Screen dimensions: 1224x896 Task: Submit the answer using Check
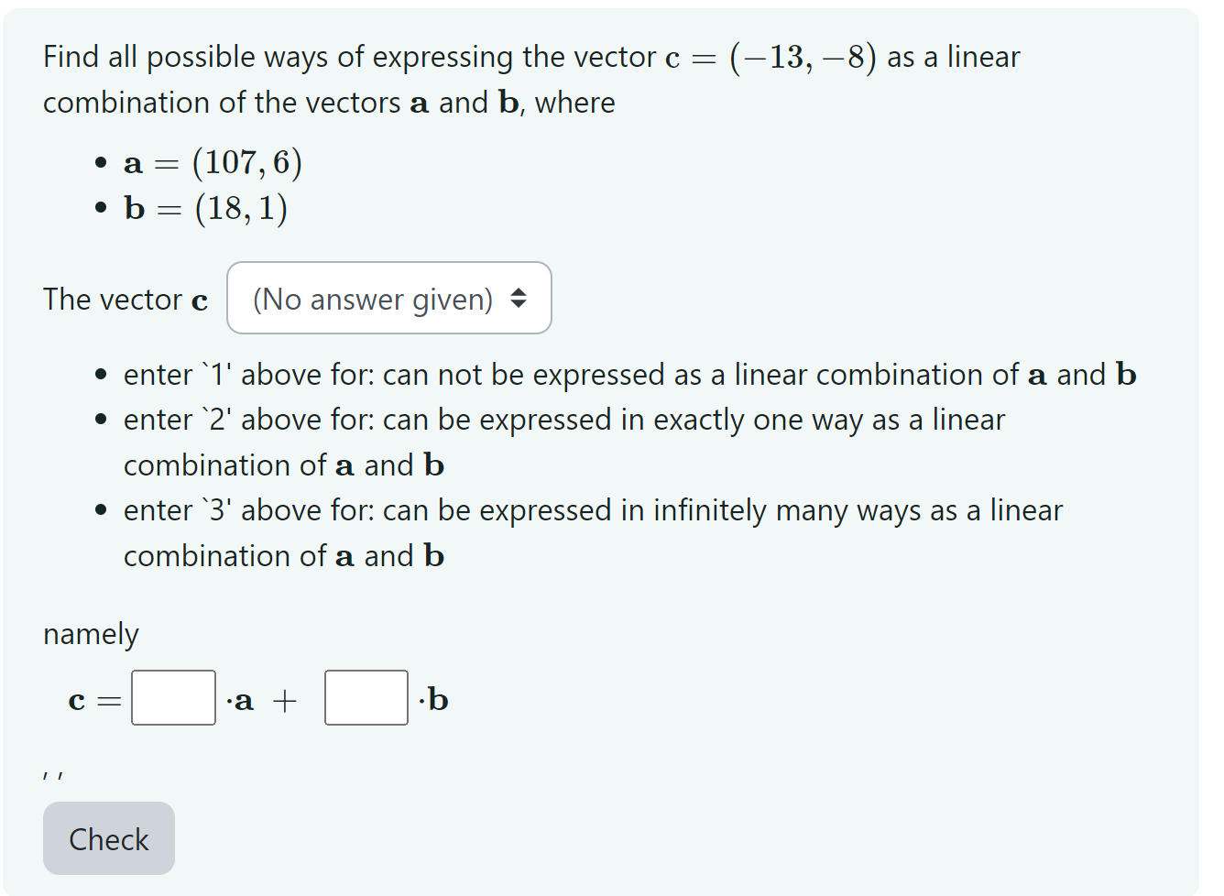(x=108, y=838)
